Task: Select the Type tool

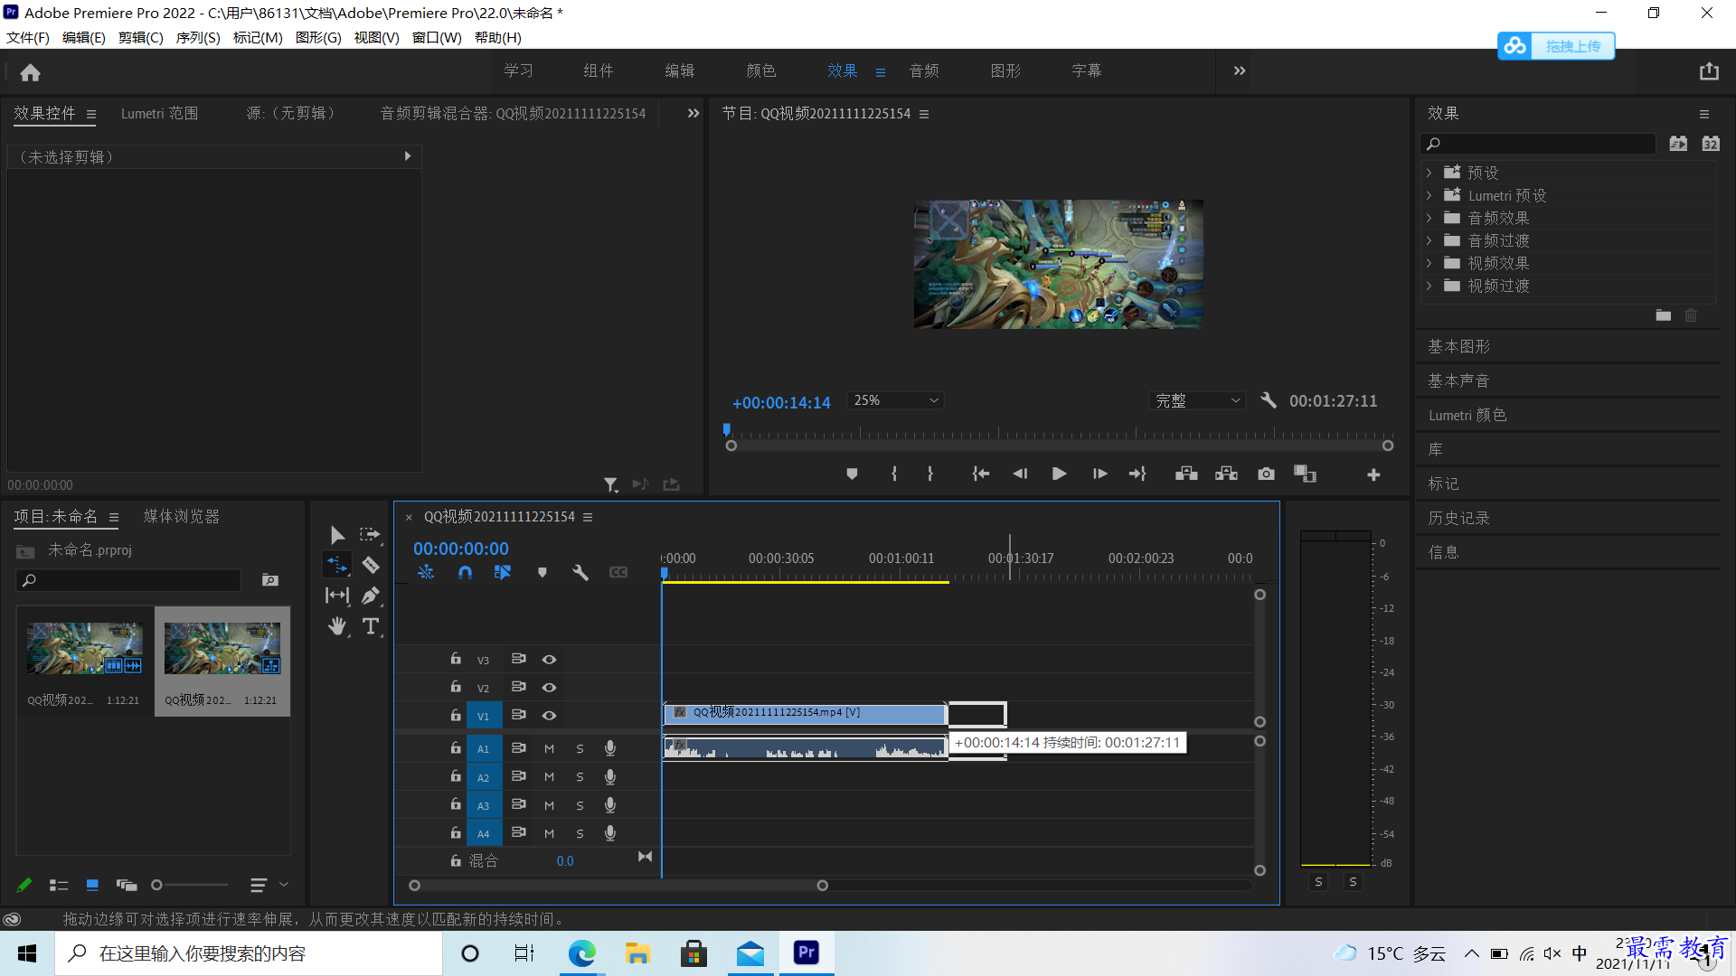Action: (371, 626)
